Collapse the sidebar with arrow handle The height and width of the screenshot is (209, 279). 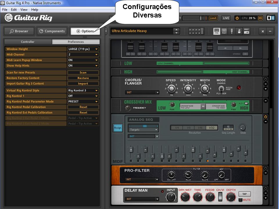[106, 31]
